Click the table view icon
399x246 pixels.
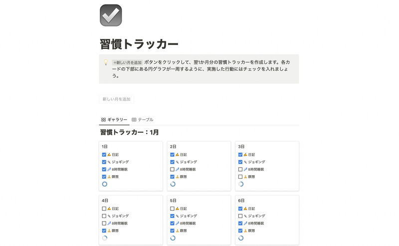134,120
